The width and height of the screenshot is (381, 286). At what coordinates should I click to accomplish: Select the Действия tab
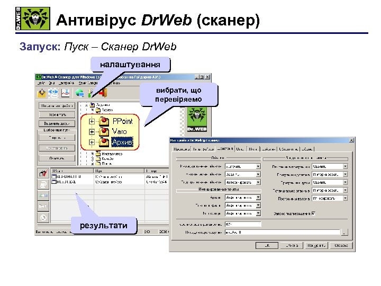tap(225, 148)
